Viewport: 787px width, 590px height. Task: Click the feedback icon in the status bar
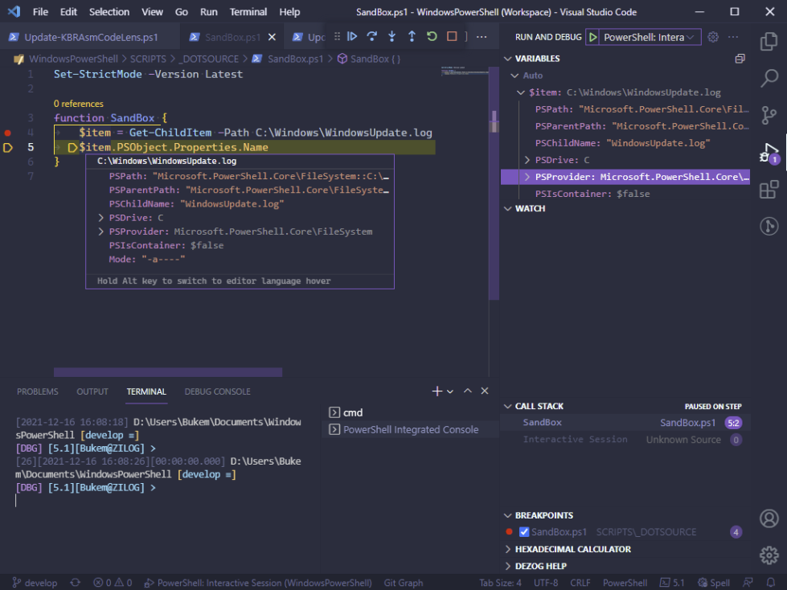(748, 583)
